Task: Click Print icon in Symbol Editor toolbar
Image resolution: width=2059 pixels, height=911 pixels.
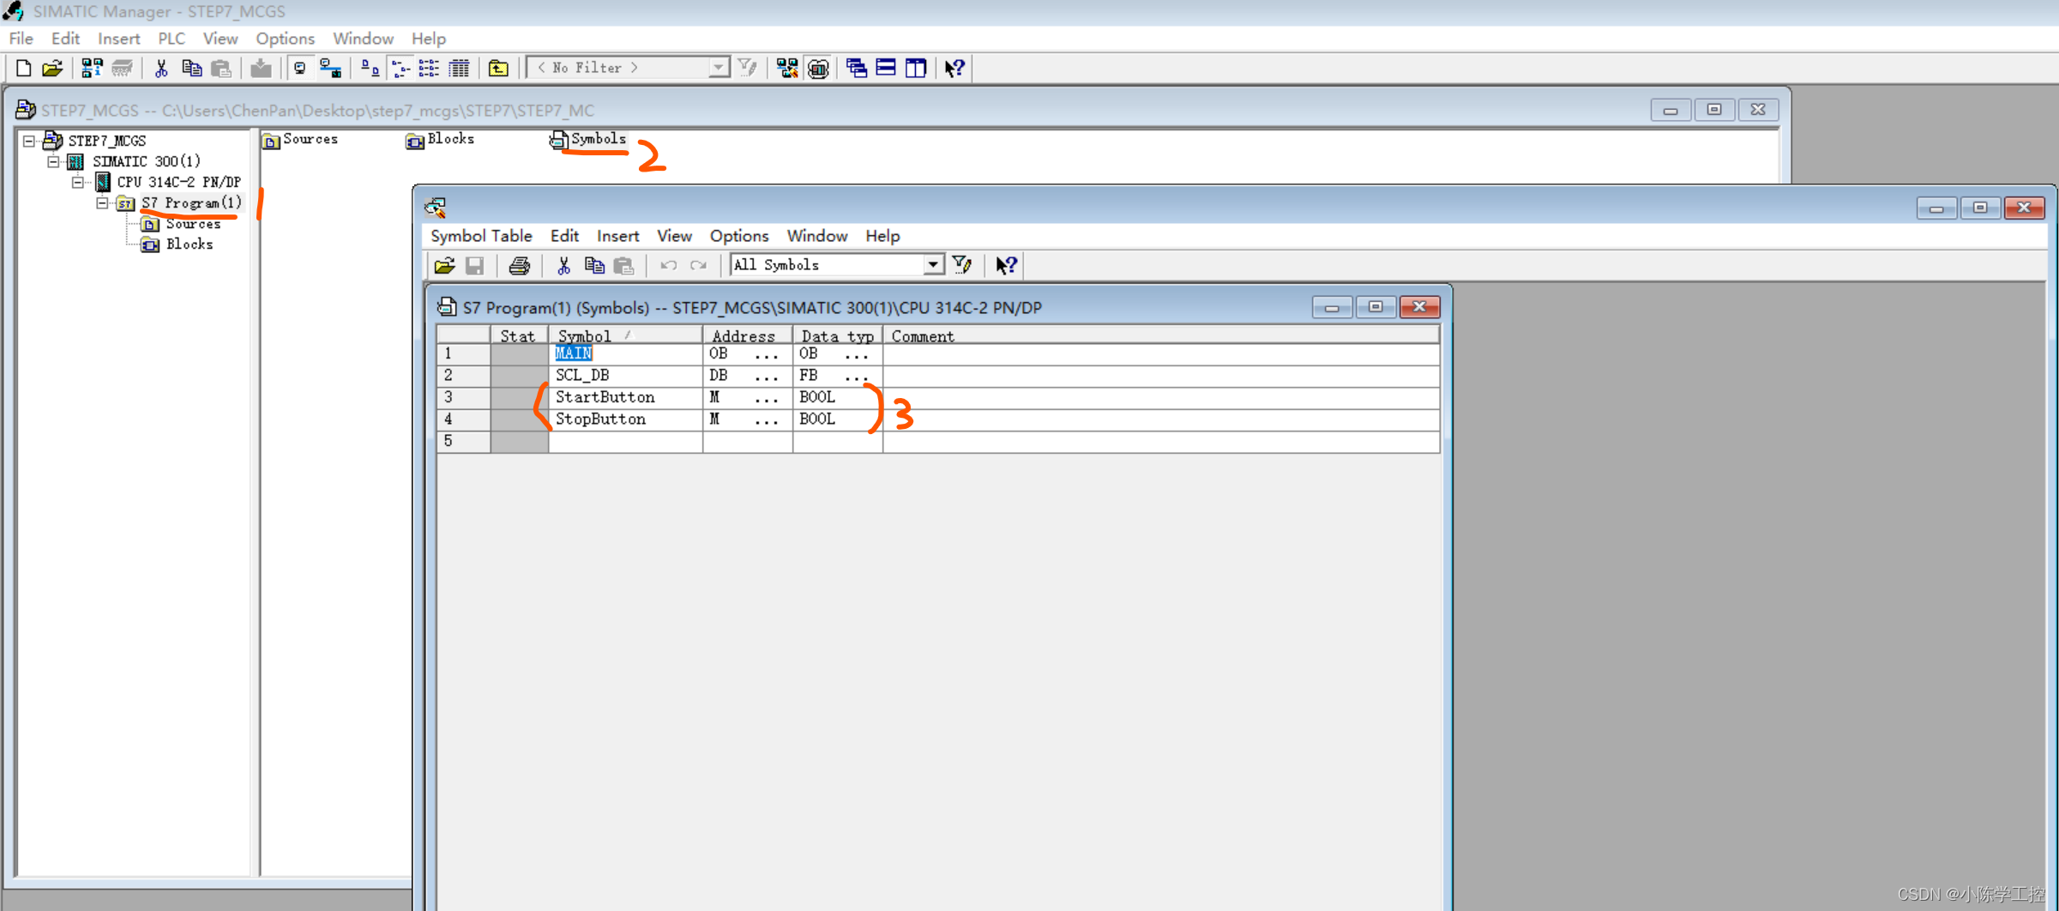Action: tap(519, 266)
